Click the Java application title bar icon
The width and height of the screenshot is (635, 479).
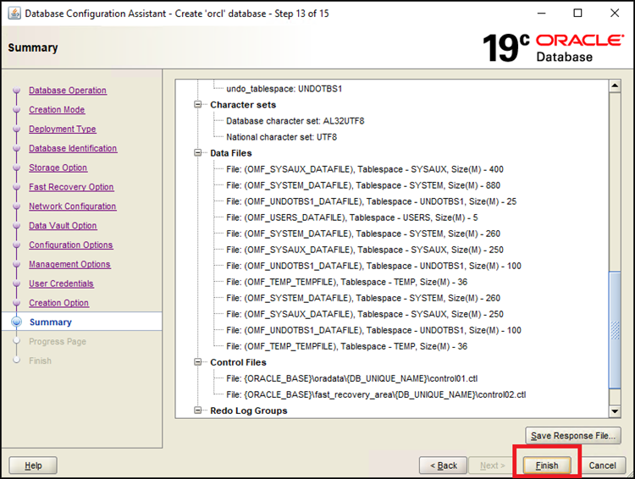tap(14, 14)
